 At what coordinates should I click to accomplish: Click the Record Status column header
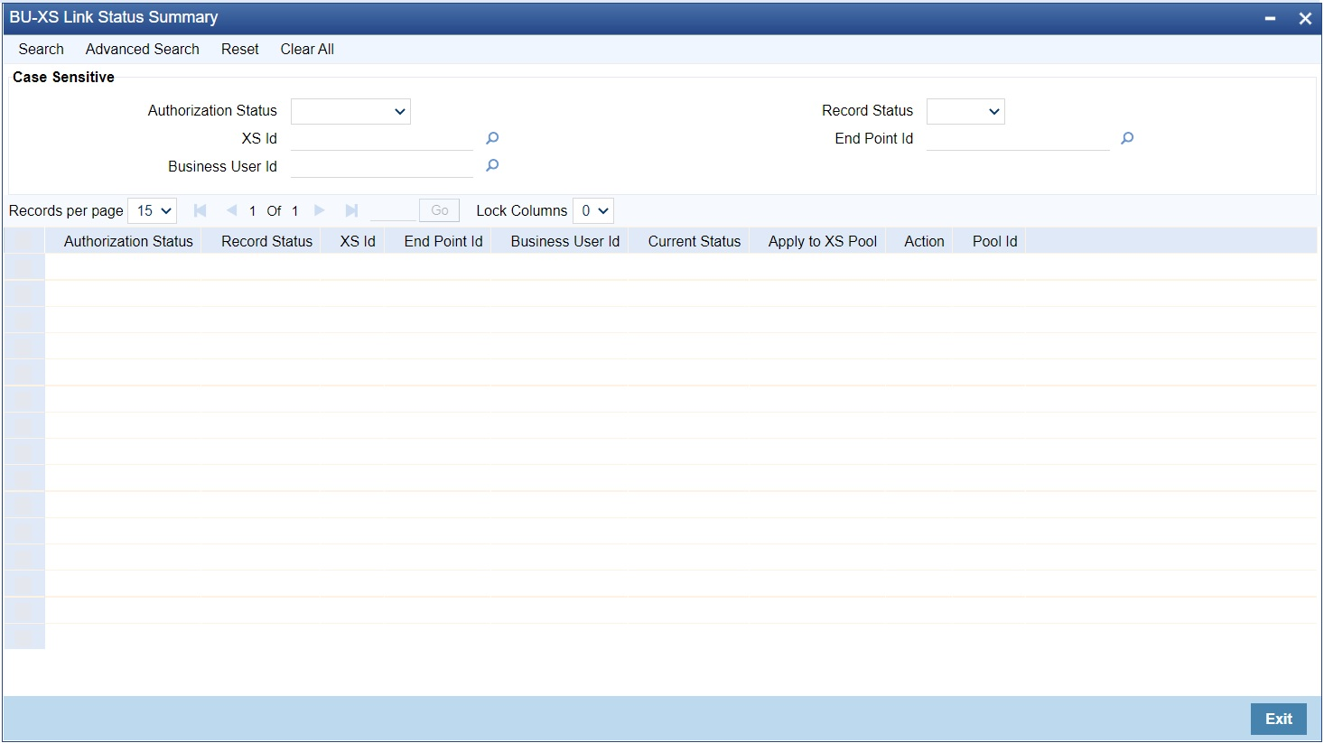[267, 241]
